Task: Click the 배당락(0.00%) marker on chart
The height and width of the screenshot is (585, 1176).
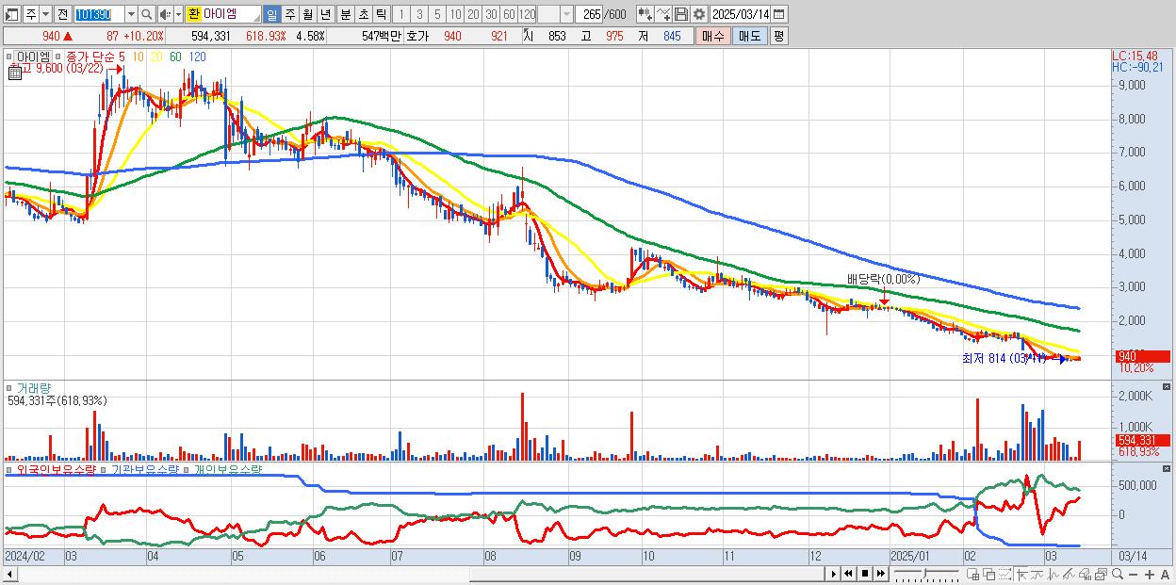Action: 883,279
